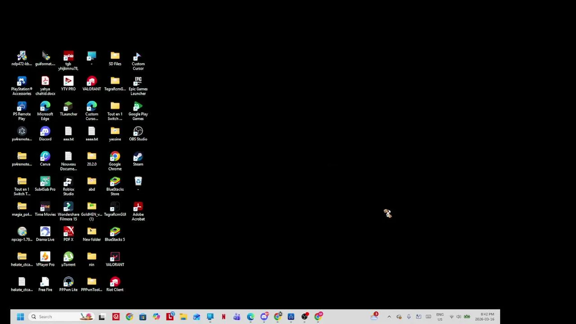This screenshot has height=324, width=576.
Task: Select the PPPwnTool folder
Action: (92, 284)
